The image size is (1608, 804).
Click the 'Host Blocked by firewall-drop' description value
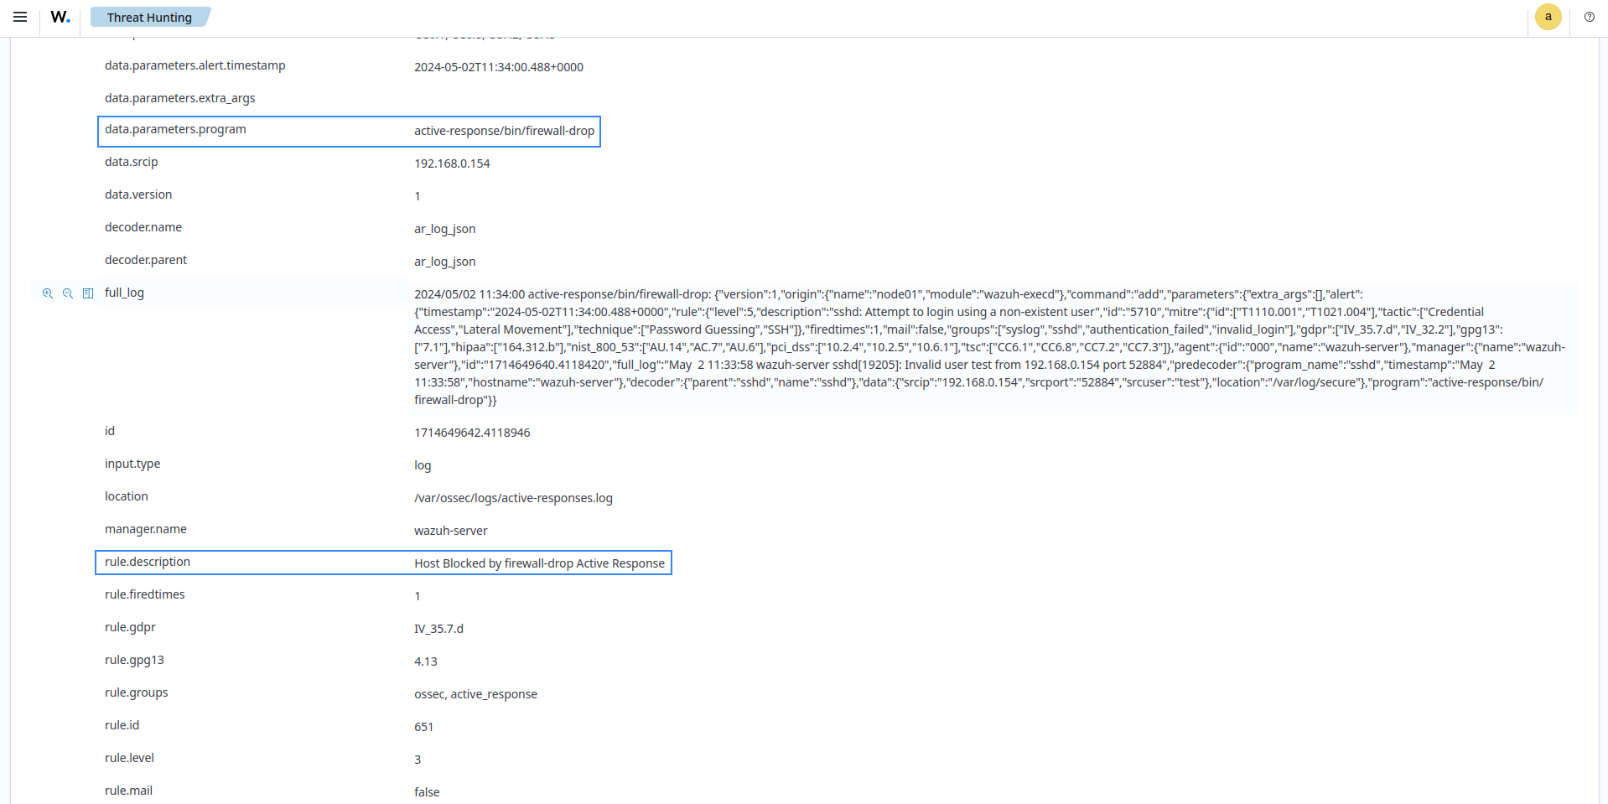click(539, 563)
